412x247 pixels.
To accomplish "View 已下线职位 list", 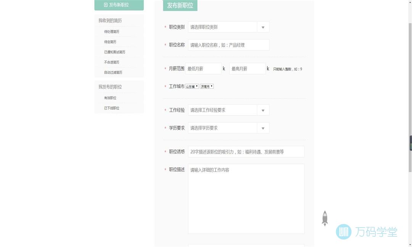I will [111, 108].
